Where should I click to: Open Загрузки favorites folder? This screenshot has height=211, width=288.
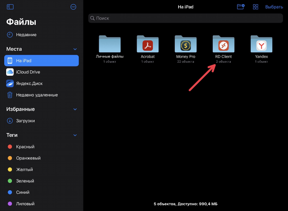pos(41,121)
